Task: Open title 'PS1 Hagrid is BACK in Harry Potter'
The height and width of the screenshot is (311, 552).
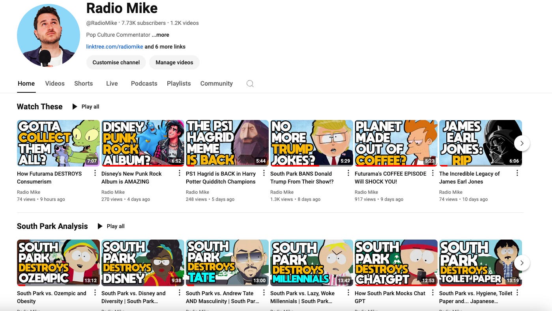Action: [x=221, y=178]
